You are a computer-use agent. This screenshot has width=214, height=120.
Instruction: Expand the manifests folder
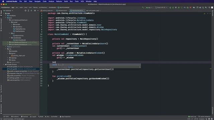click(6, 16)
